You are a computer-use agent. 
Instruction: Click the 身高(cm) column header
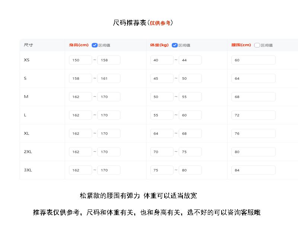click(79, 45)
